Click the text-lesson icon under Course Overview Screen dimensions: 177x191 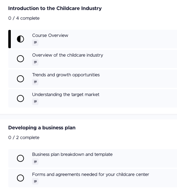(x=35, y=43)
